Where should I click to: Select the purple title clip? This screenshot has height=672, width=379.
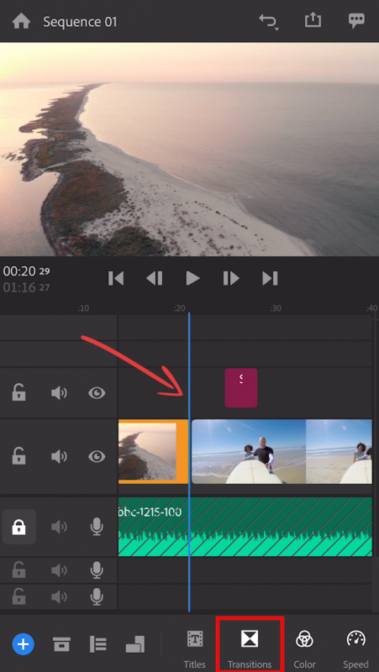click(x=241, y=388)
